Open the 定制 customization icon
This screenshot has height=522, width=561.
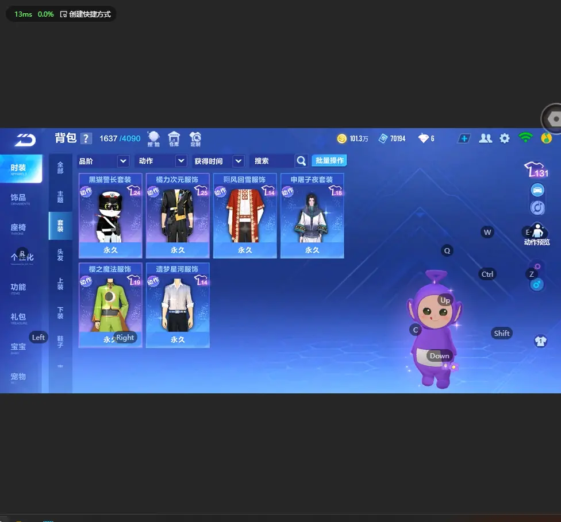click(195, 139)
